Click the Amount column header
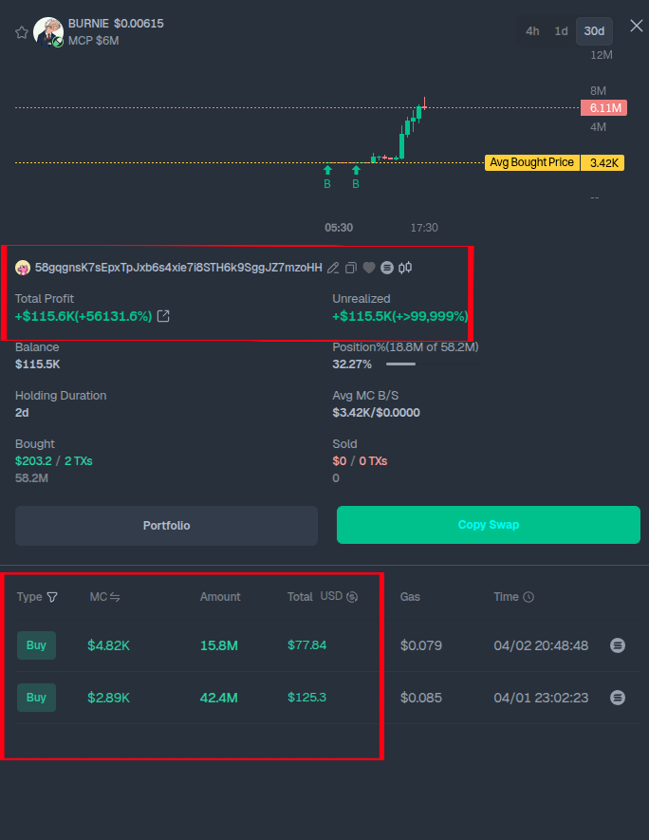 point(220,597)
